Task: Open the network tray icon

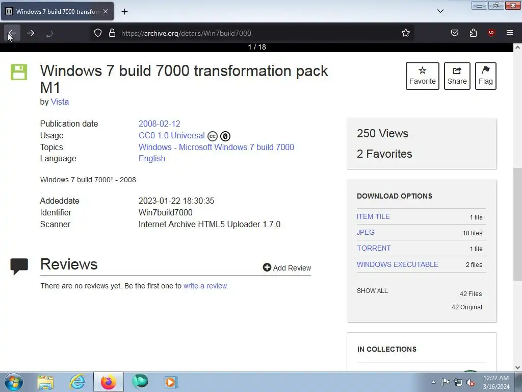Action: (x=458, y=382)
